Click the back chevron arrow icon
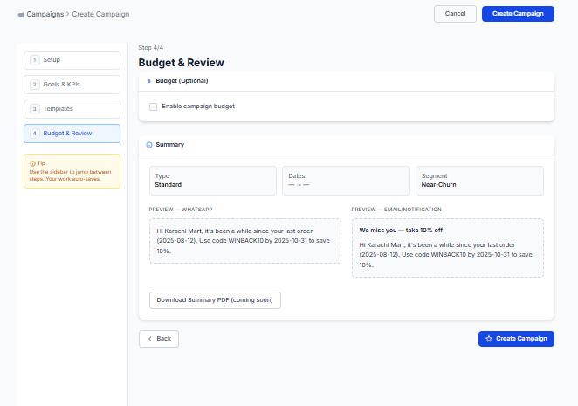This screenshot has width=578, height=406. 150,338
